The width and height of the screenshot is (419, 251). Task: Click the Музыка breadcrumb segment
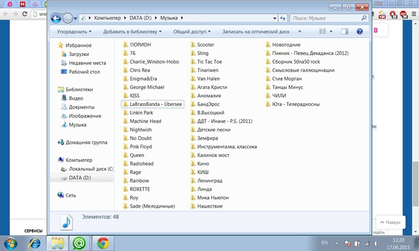click(x=169, y=18)
